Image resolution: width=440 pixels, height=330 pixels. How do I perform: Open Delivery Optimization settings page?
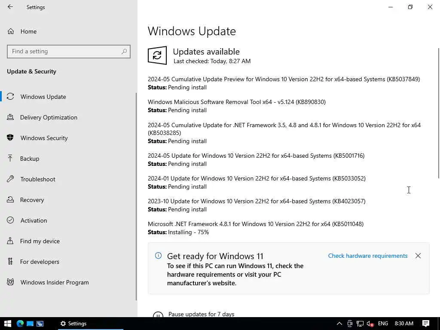pos(49,117)
